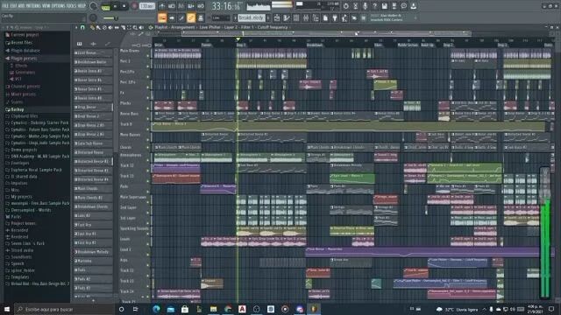Toggle the orange multilink to controllers link button
This screenshot has height=315, width=561.
click(191, 17)
